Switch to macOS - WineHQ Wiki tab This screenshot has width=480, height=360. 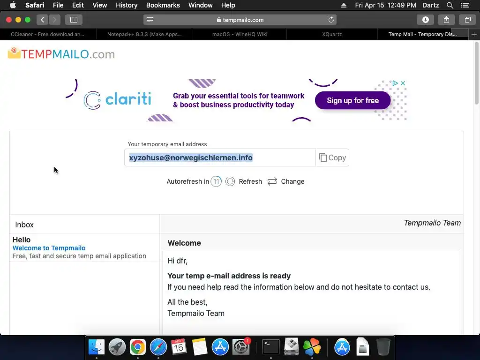click(240, 34)
